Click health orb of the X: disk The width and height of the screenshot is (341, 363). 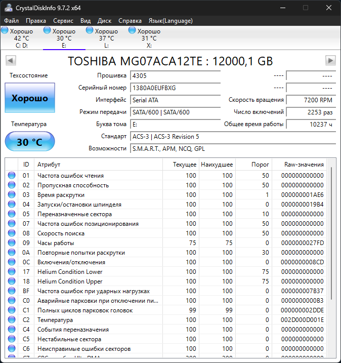tap(132, 30)
